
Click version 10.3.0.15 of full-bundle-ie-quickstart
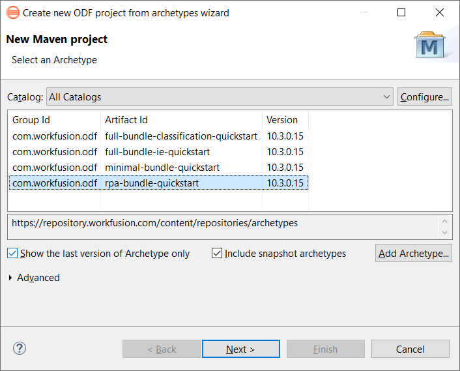285,152
